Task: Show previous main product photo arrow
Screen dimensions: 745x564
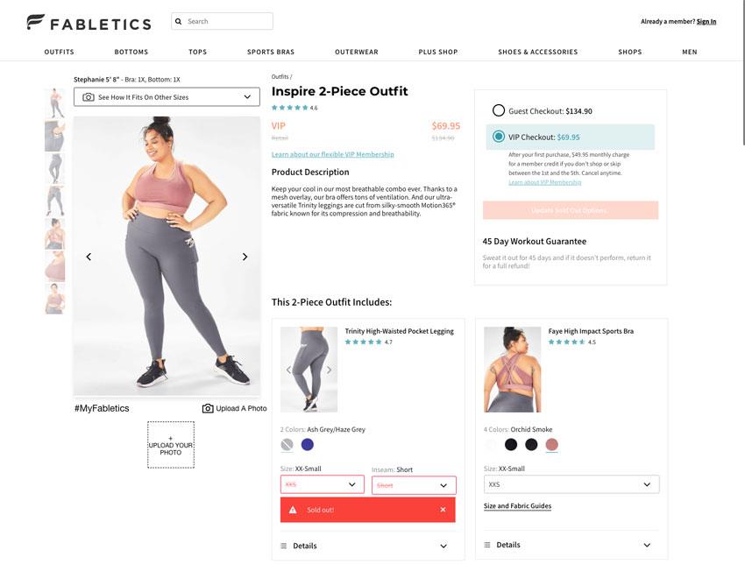Action: tap(89, 257)
